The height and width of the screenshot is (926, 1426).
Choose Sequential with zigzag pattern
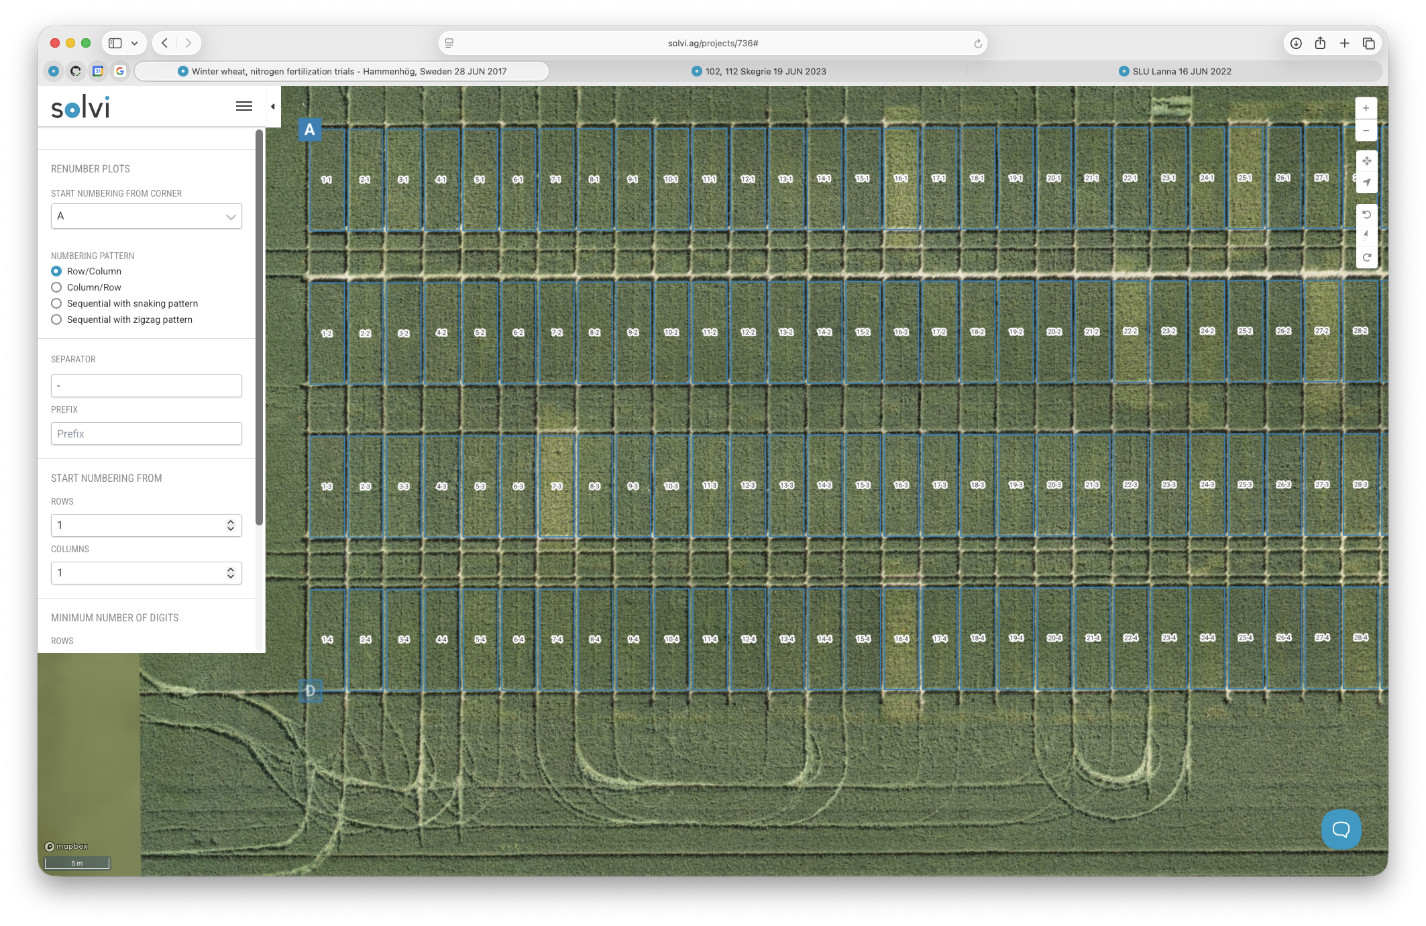56,319
